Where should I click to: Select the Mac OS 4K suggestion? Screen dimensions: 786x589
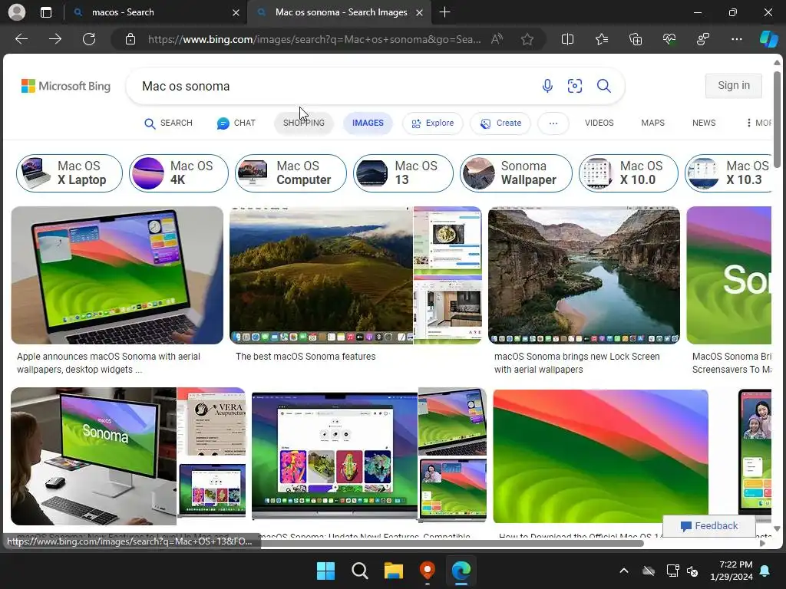tap(178, 173)
